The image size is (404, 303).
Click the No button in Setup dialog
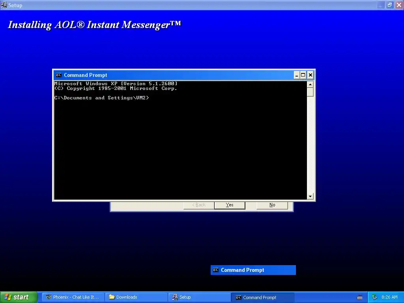tap(272, 205)
